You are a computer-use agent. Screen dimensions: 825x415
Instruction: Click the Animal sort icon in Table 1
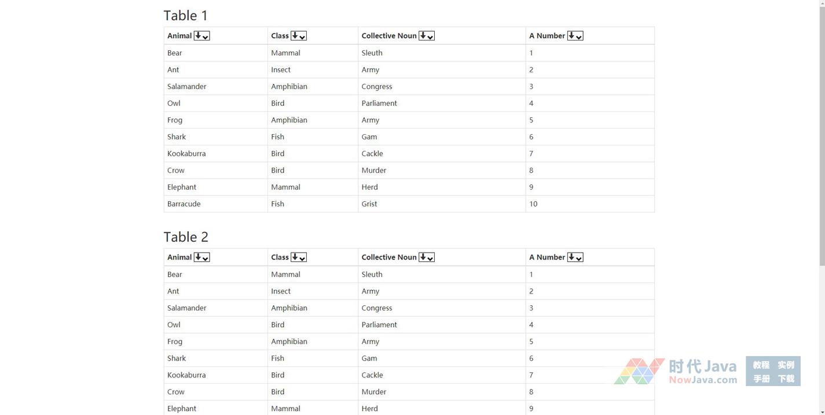point(201,36)
